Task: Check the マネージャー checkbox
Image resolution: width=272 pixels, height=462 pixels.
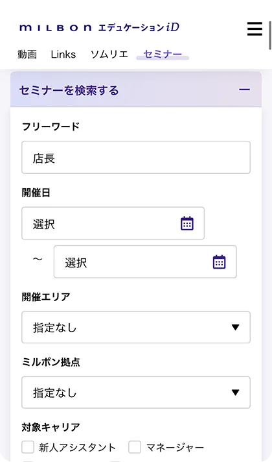Action: [x=135, y=447]
